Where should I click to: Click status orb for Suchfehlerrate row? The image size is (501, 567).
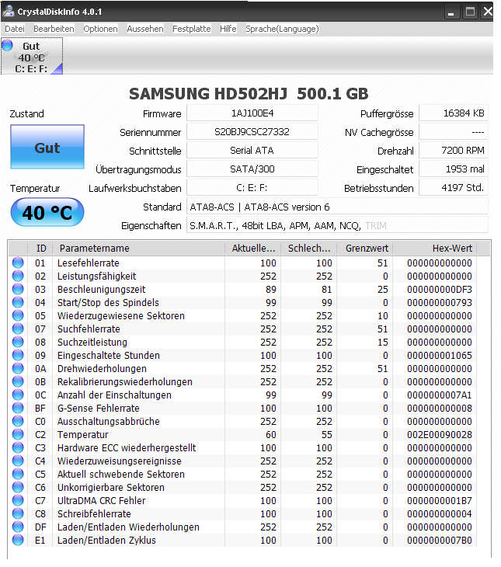point(18,329)
